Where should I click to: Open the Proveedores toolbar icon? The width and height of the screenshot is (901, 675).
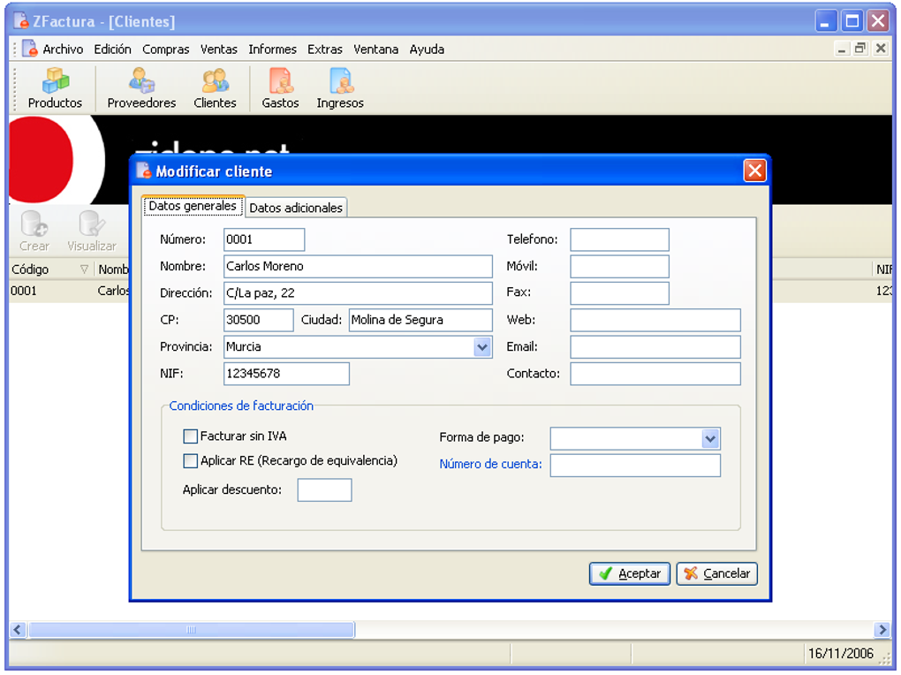141,88
